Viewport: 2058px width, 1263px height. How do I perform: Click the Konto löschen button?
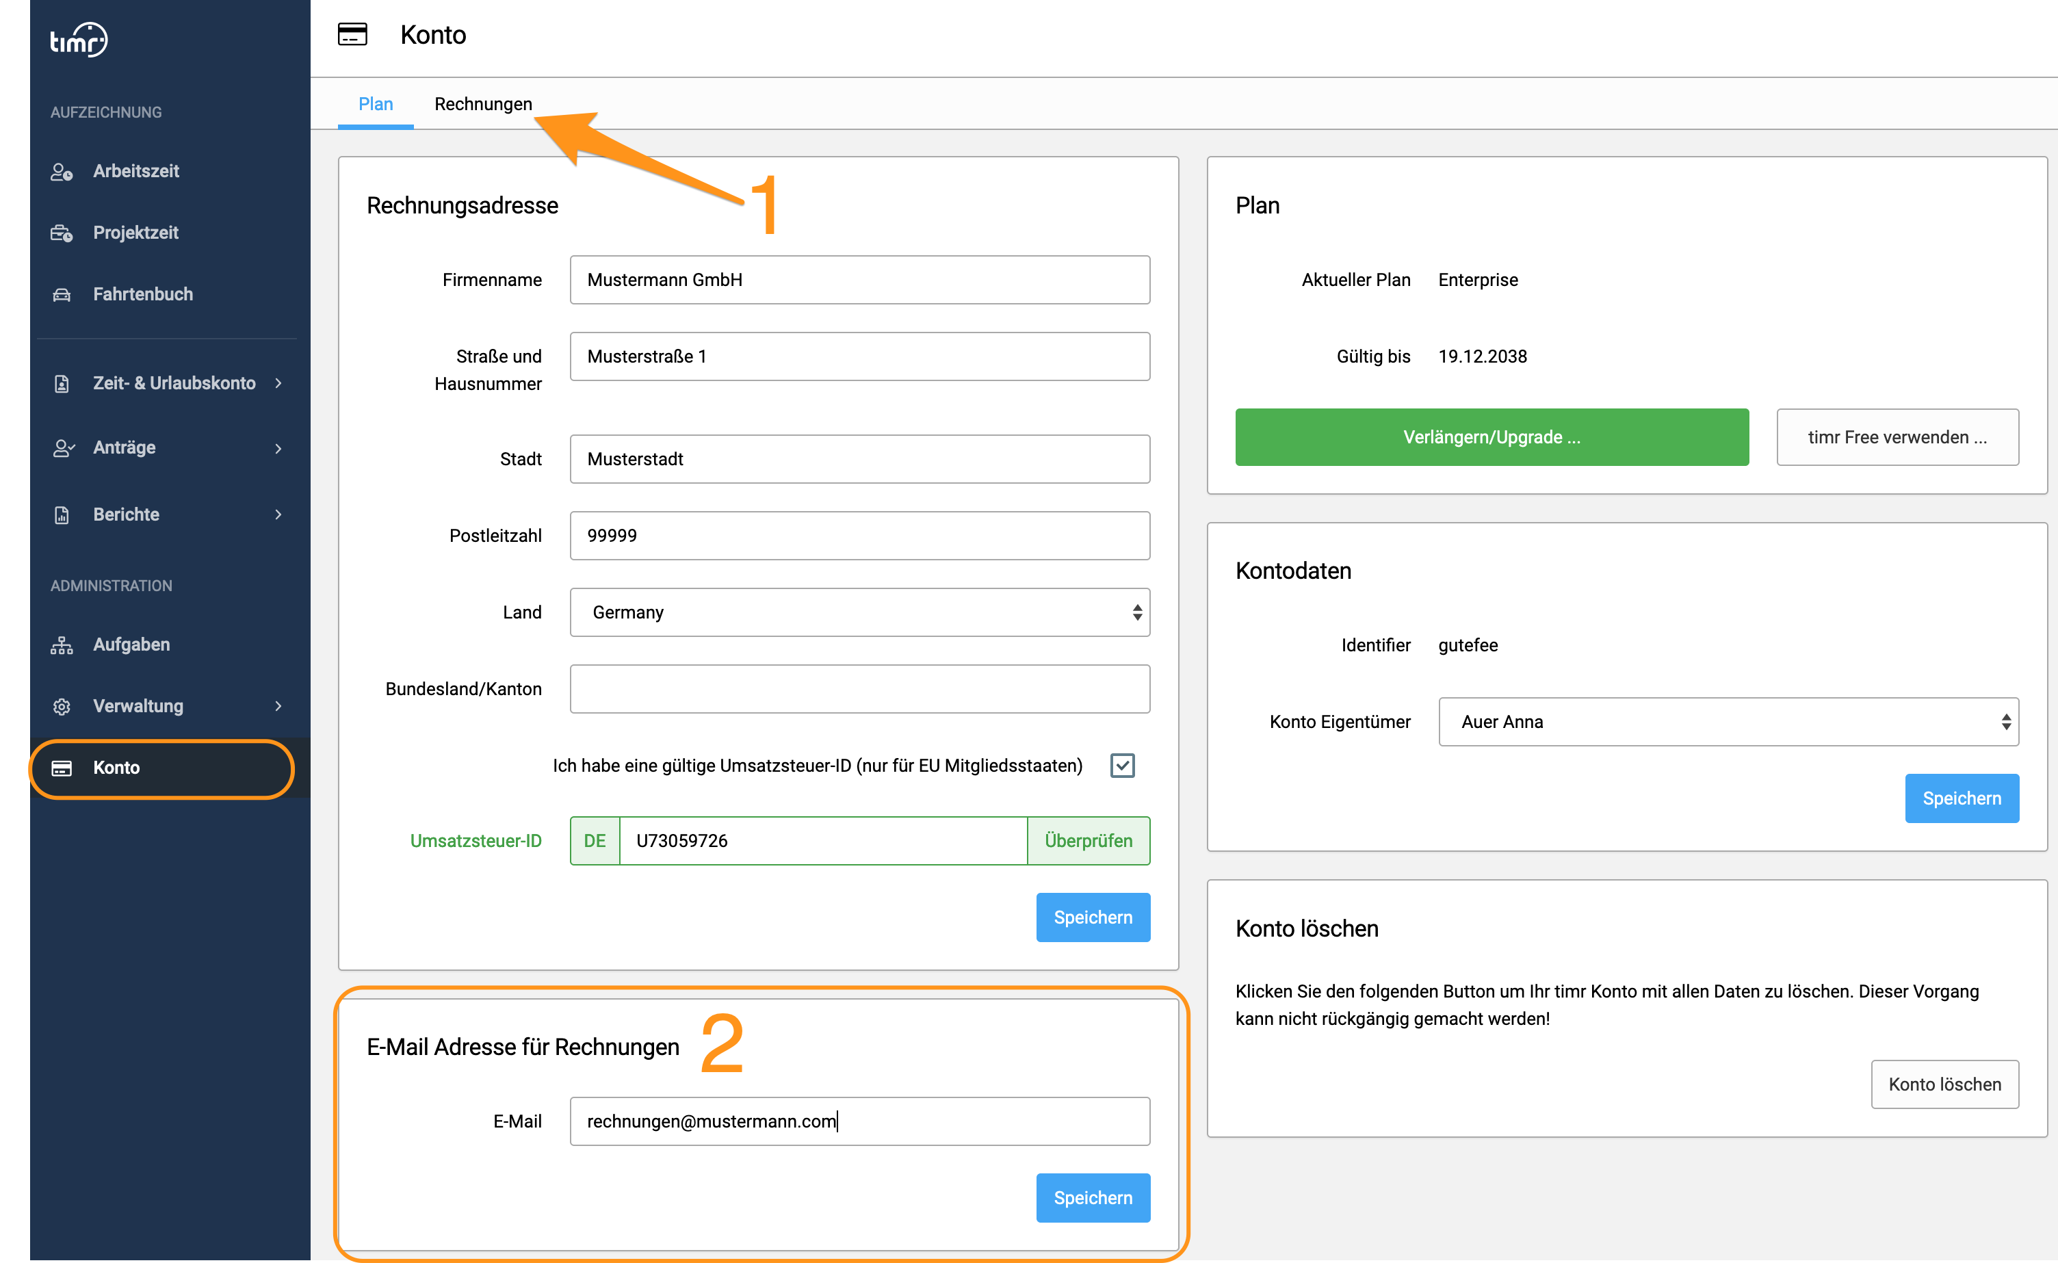point(1945,1084)
